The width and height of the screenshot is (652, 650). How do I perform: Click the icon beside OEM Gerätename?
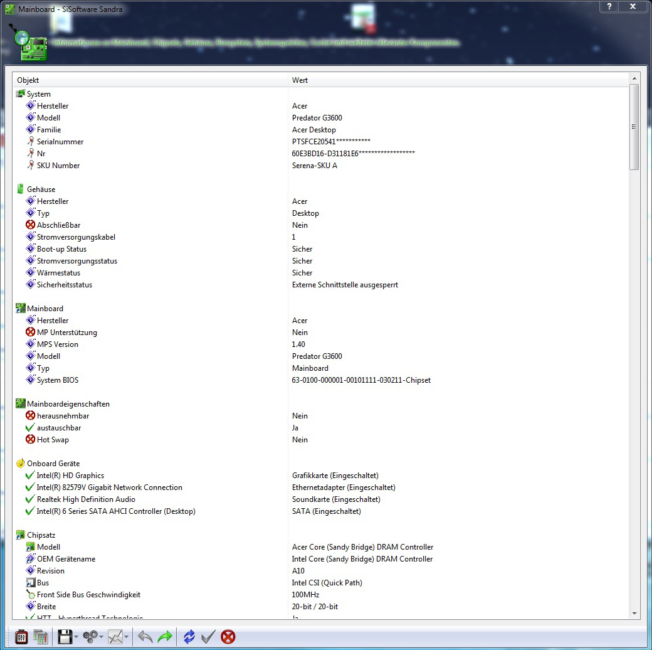click(x=30, y=558)
